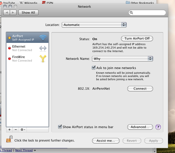Open the Other Bookmarks folder
This screenshot has width=175, height=153.
point(140,3)
